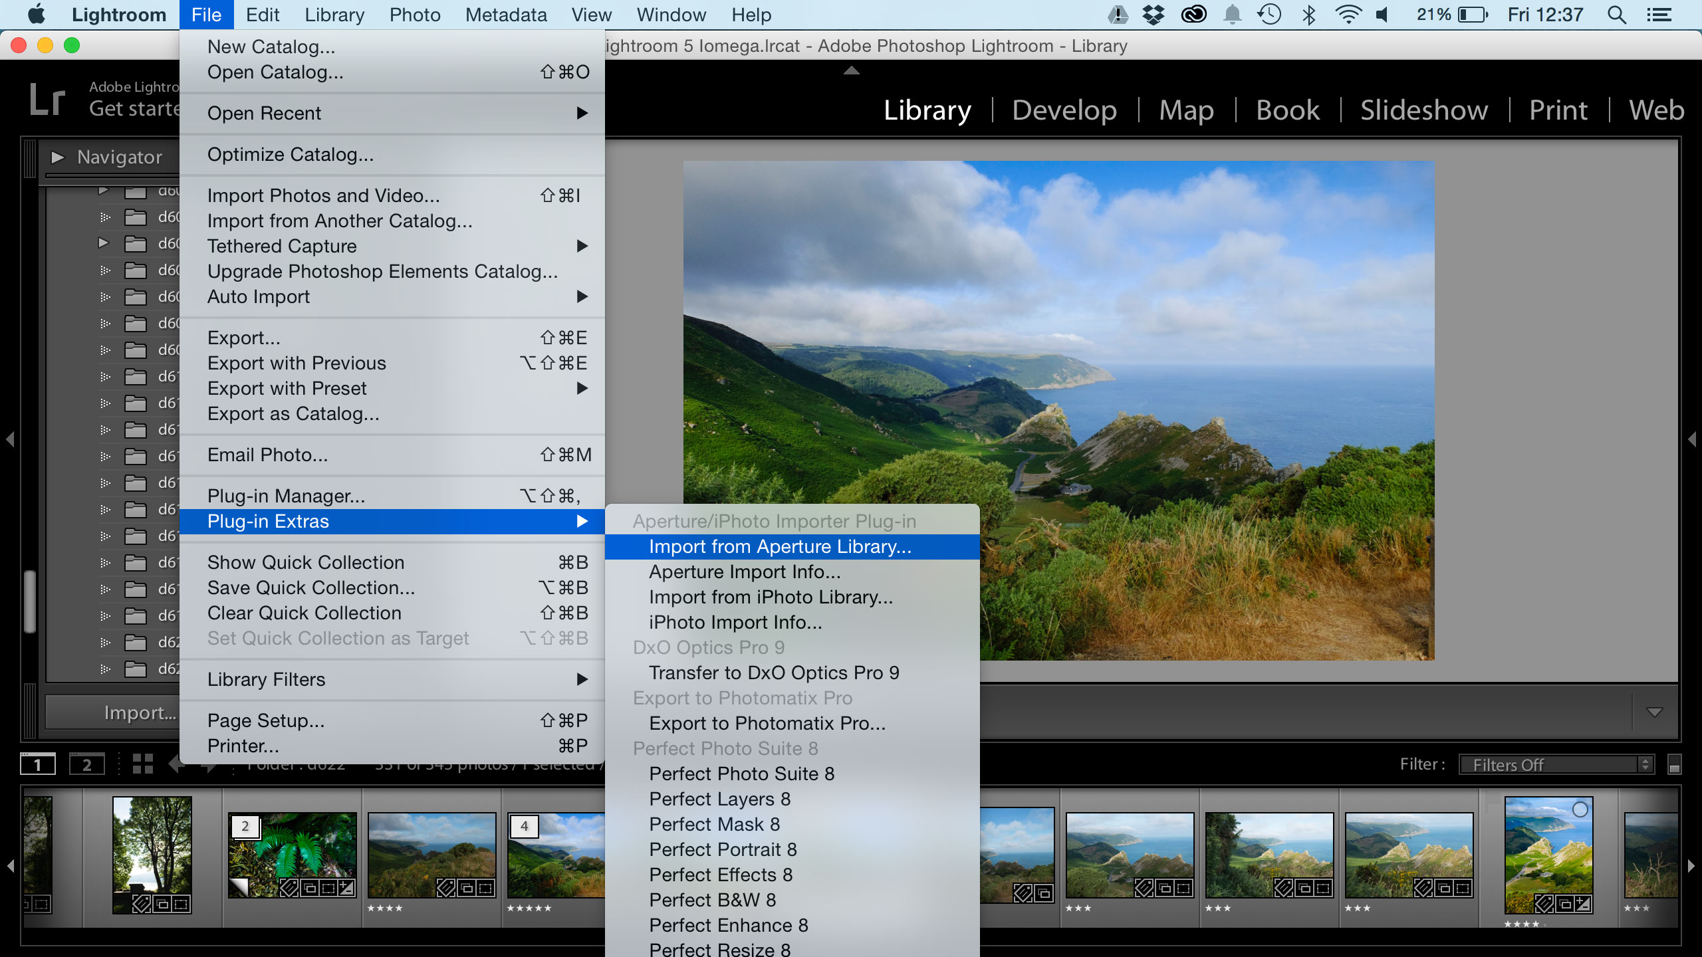The width and height of the screenshot is (1702, 957).
Task: Click the volume speaker icon
Action: click(1383, 15)
